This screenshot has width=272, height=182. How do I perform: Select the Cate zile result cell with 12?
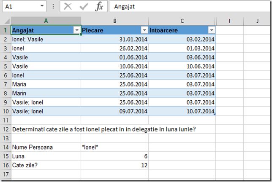pos(114,165)
